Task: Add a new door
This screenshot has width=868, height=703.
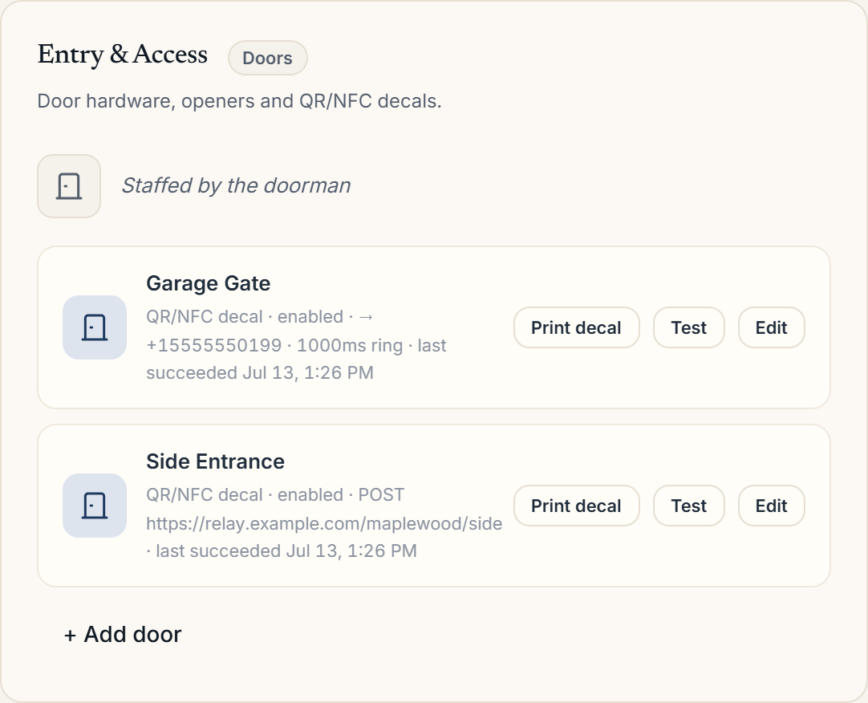Action: click(123, 634)
